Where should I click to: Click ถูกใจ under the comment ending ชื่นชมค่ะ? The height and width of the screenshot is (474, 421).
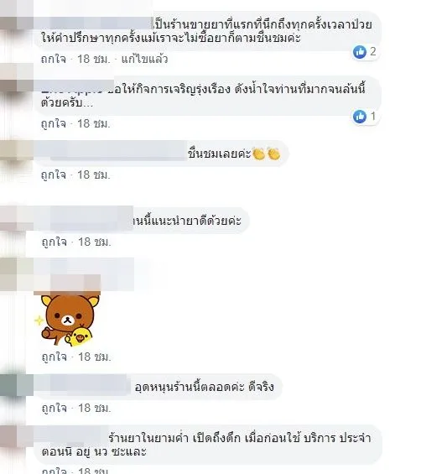coord(54,59)
